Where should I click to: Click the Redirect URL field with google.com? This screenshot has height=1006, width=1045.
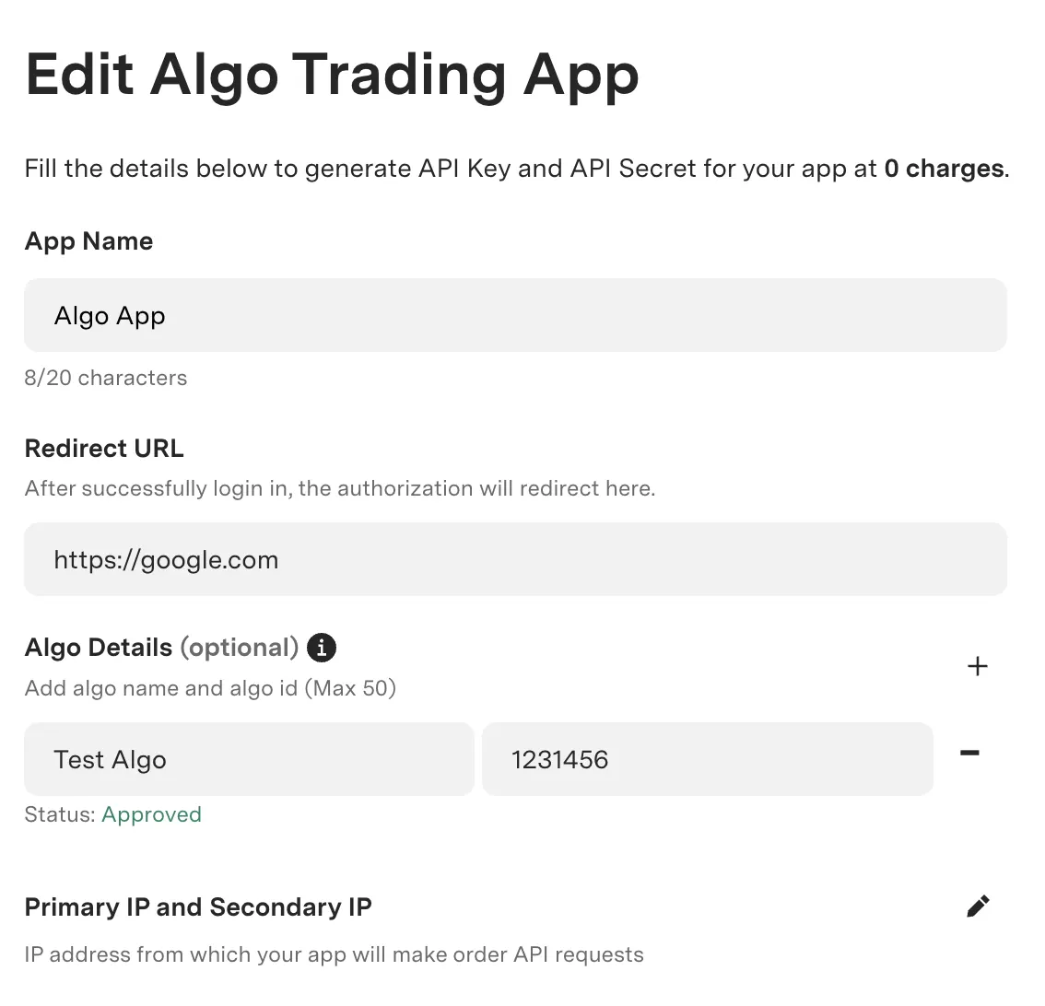(515, 559)
